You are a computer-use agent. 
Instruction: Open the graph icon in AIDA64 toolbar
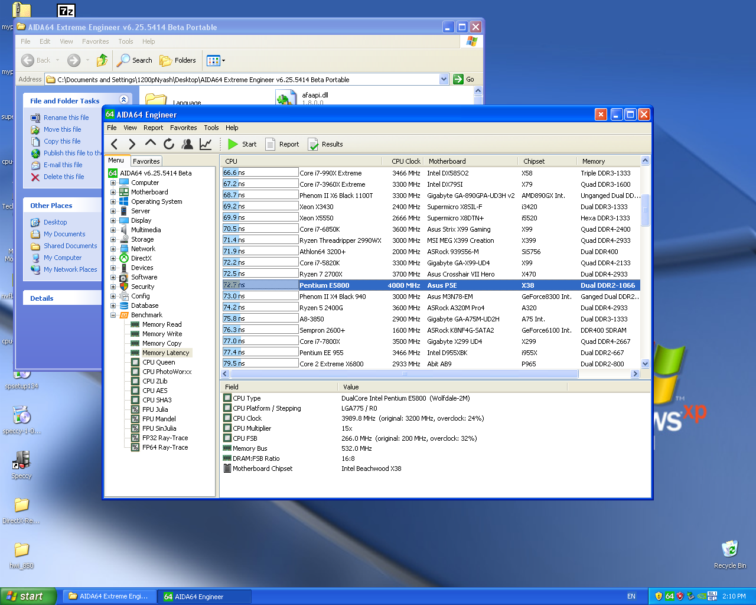pyautogui.click(x=206, y=144)
